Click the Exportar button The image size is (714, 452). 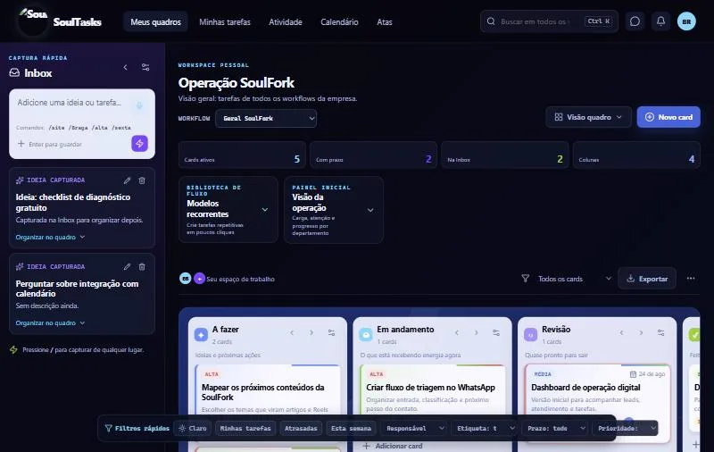click(x=646, y=279)
